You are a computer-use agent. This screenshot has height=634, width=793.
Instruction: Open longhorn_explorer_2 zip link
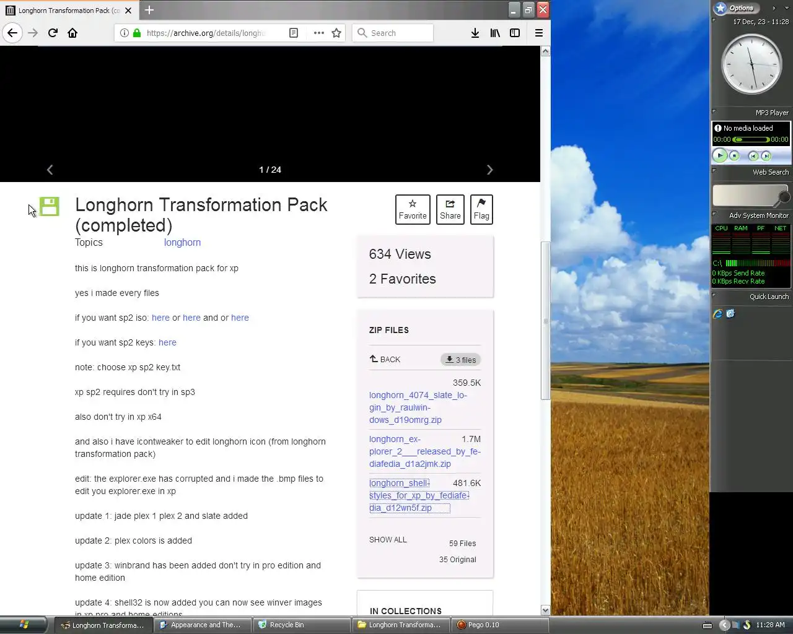425,451
